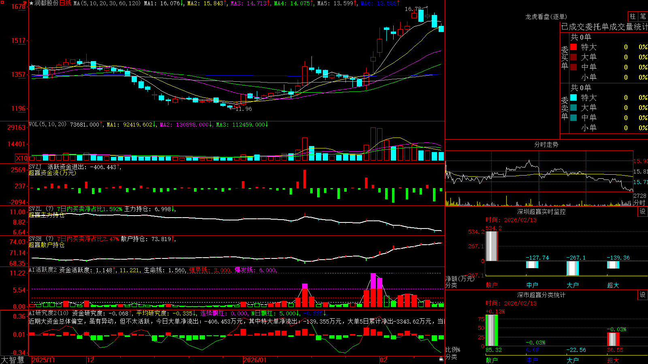Select the dark red 中单 buy order swatch
The image size is (648, 364).
pyautogui.click(x=573, y=67)
